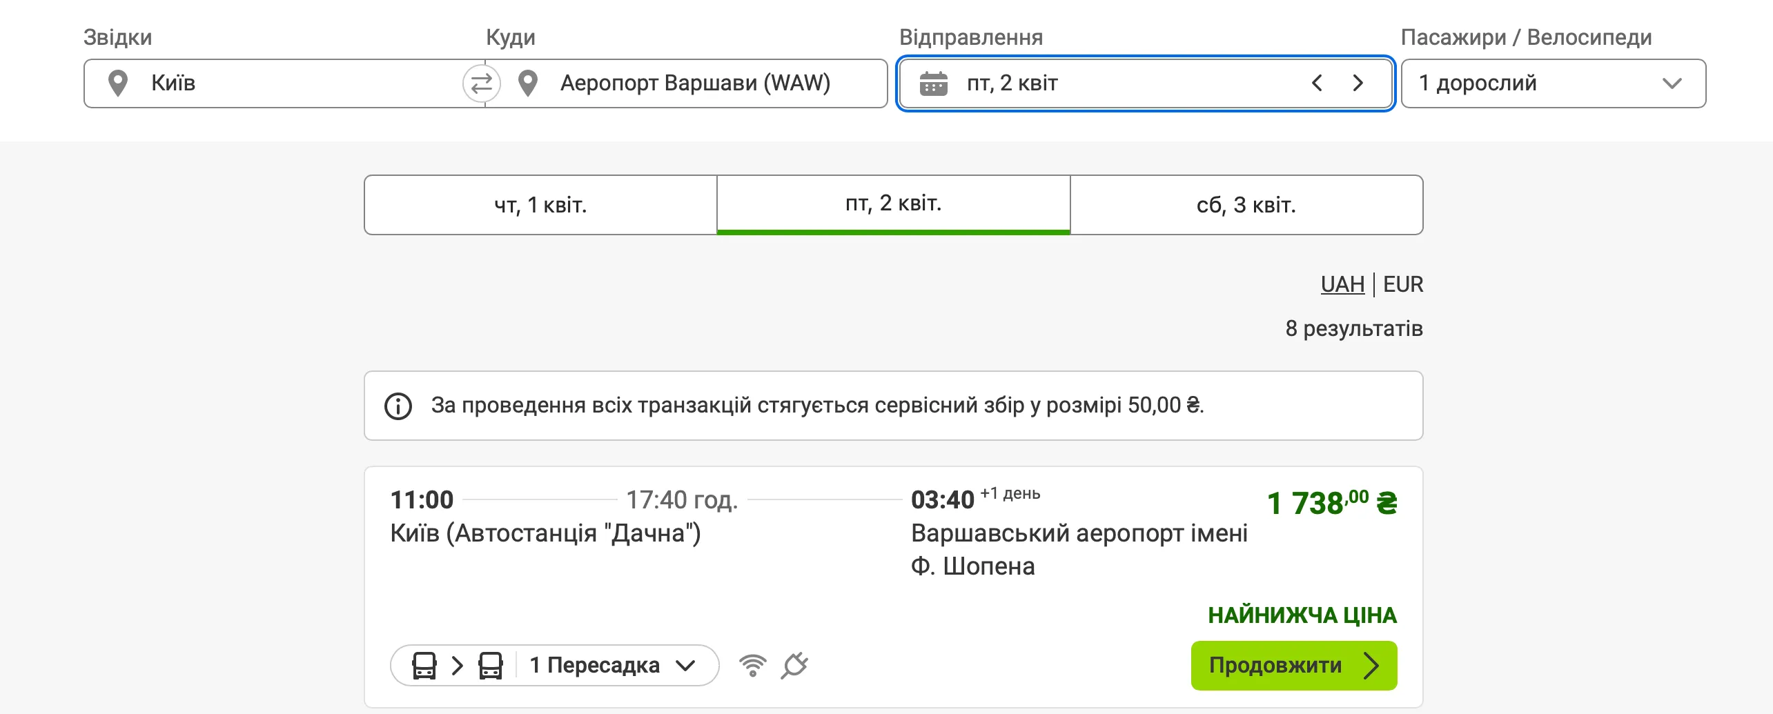This screenshot has width=1773, height=714.
Task: Open the 1 дорослий passengers dropdown
Action: [x=1554, y=83]
